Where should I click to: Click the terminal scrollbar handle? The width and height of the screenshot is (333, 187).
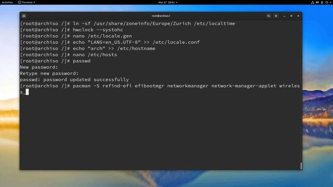[x=301, y=166]
